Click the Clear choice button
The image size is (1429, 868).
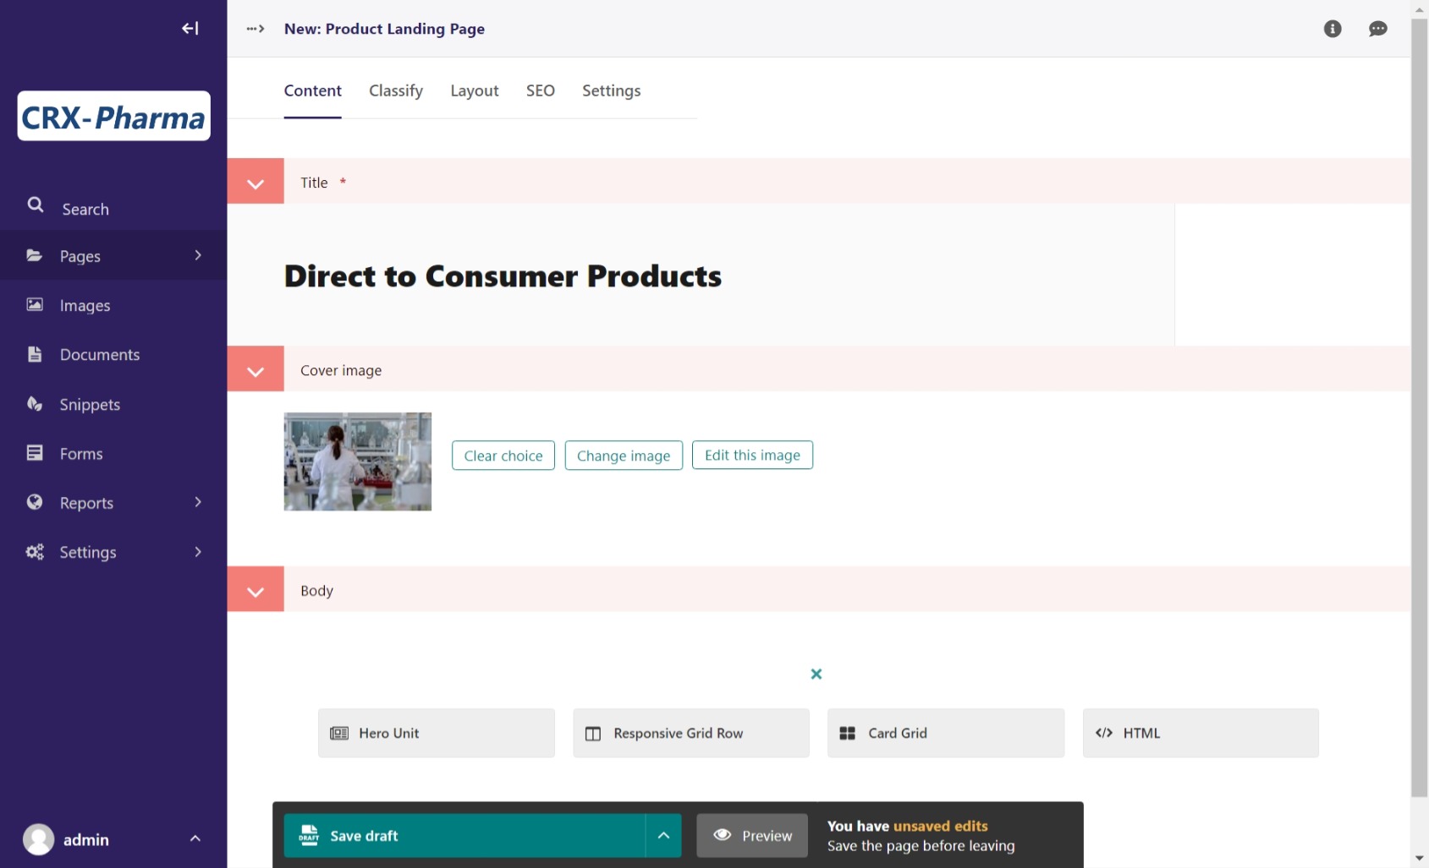pyautogui.click(x=503, y=456)
